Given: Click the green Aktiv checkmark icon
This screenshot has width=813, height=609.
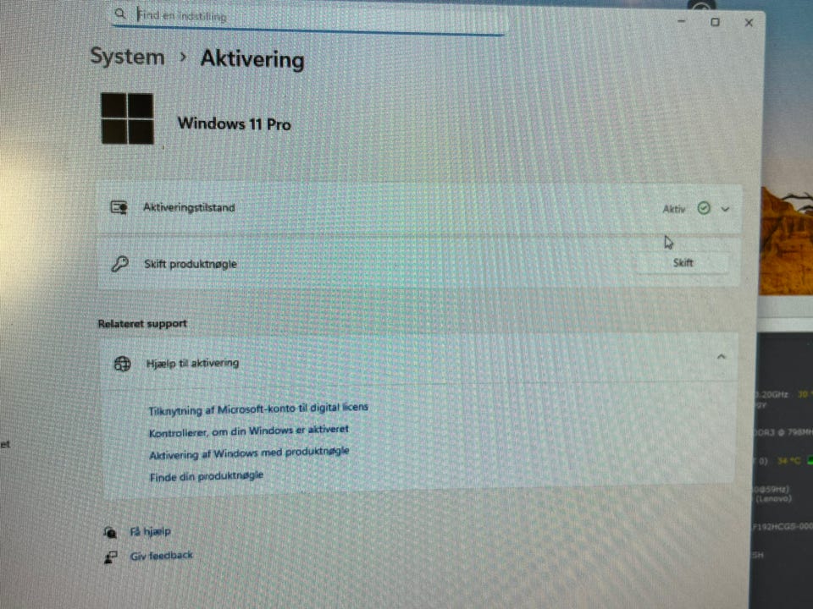Looking at the screenshot, I should [x=704, y=208].
